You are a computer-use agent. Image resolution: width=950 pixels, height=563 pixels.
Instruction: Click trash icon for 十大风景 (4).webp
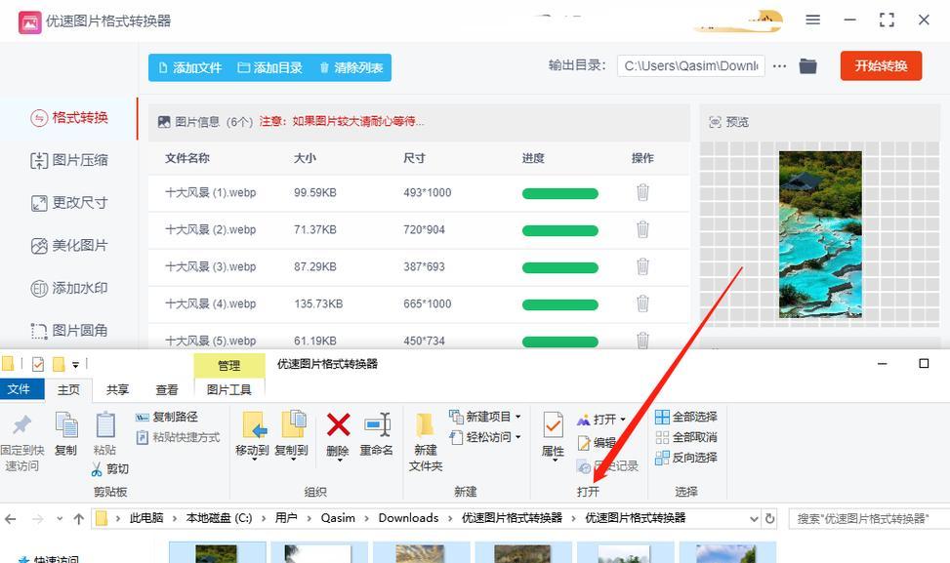tap(642, 303)
